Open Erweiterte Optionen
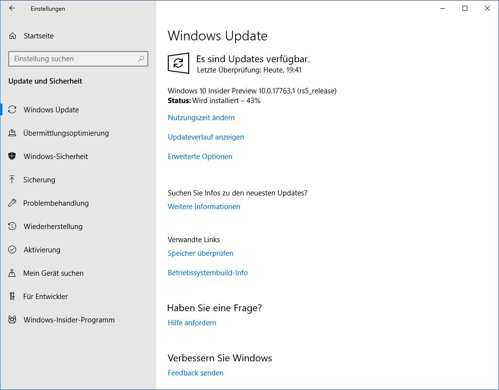499x390 pixels. 200,157
